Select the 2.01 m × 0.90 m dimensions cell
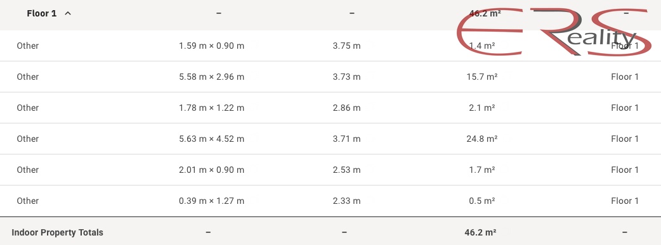Viewport: 661px width, 245px height. pos(212,170)
